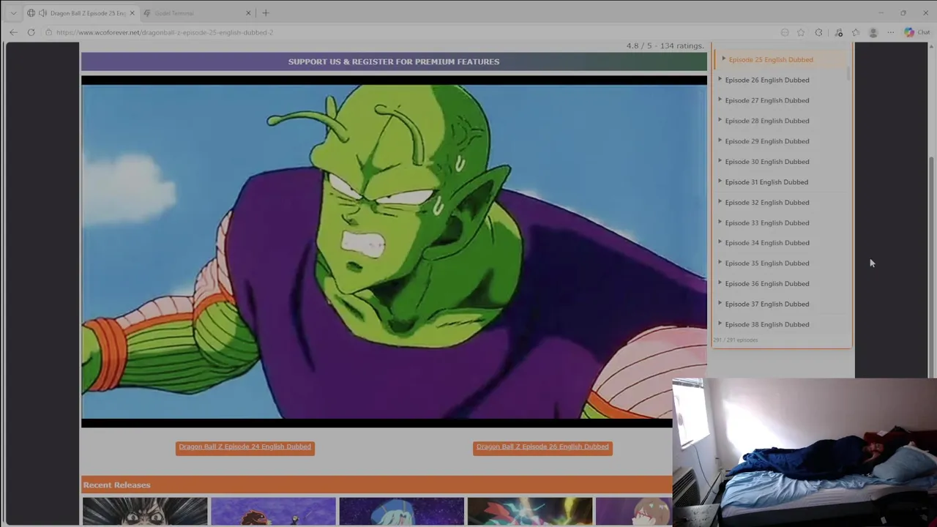Close the Godel Terminal tab
The height and width of the screenshot is (527, 937).
(248, 13)
